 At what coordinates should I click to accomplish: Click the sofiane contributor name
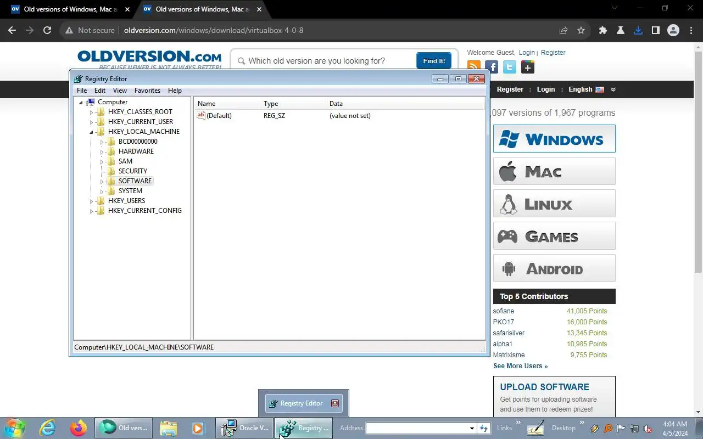coord(504,311)
